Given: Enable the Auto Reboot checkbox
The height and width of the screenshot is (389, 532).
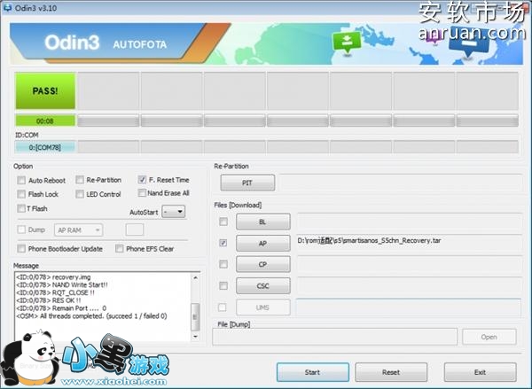Looking at the screenshot, I should 21,180.
